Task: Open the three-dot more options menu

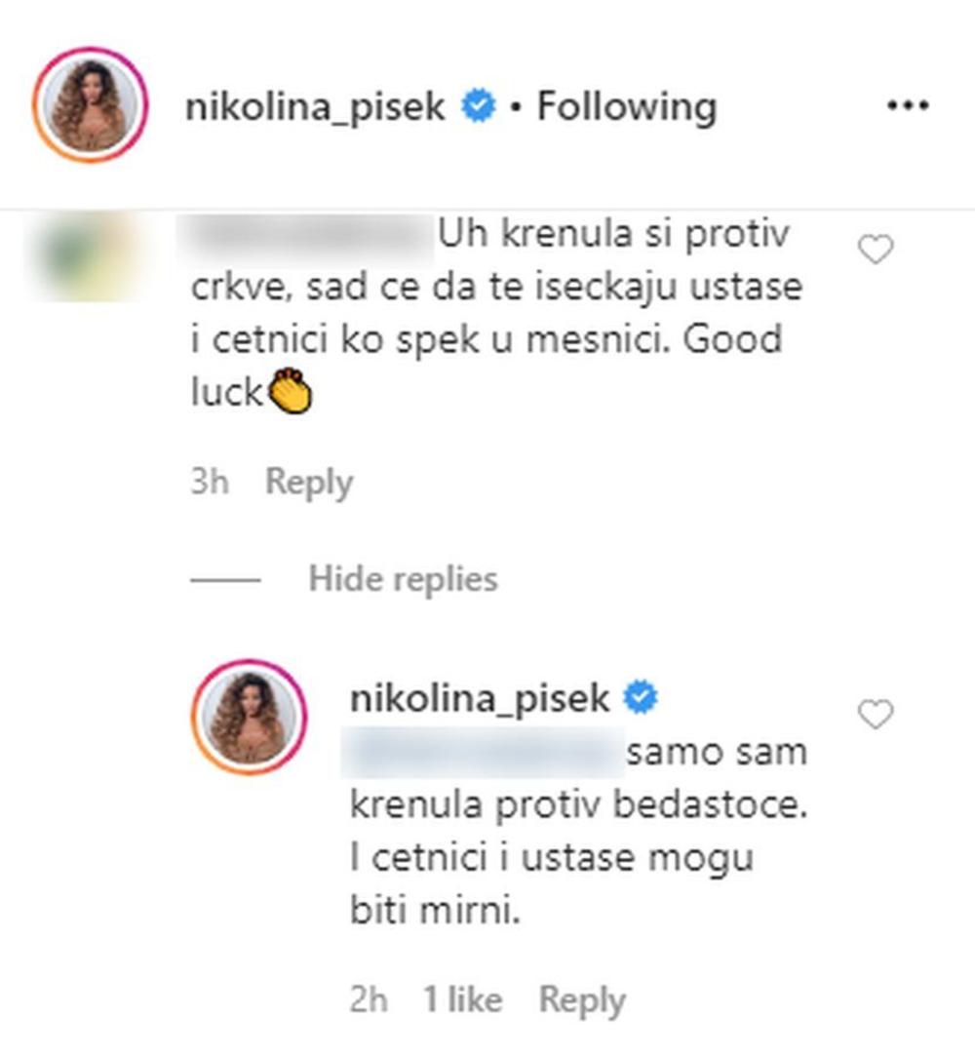Action: 907,105
